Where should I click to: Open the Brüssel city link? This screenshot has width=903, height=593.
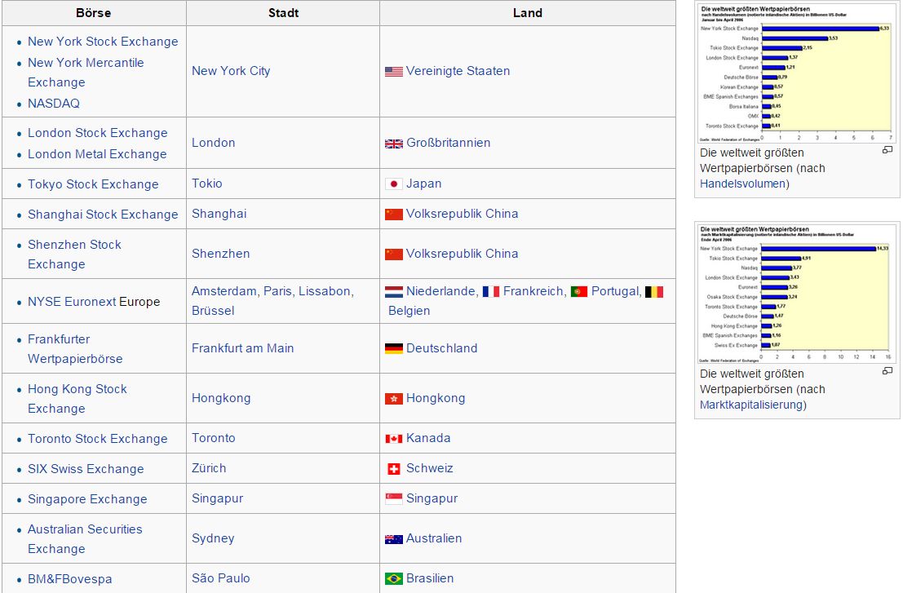(x=213, y=311)
